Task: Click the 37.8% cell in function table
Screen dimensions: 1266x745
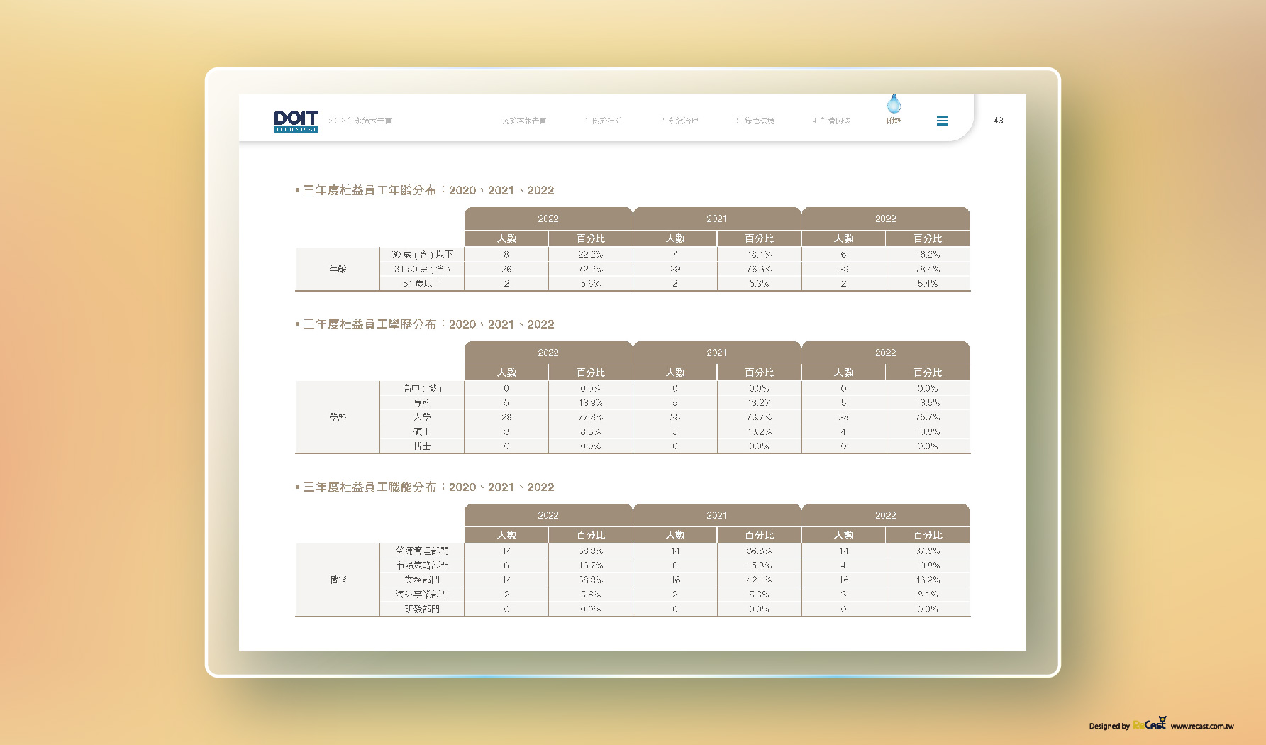Action: 928,551
